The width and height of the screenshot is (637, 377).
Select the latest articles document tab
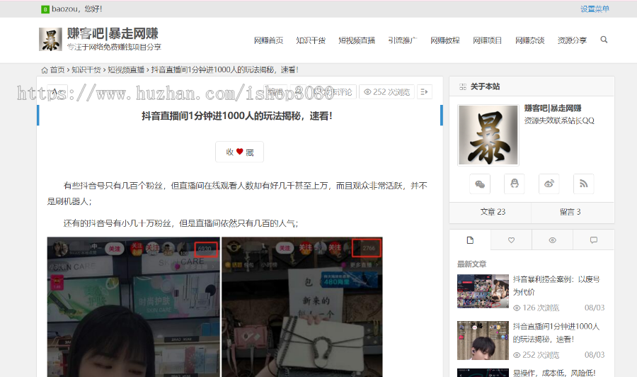pyautogui.click(x=470, y=240)
